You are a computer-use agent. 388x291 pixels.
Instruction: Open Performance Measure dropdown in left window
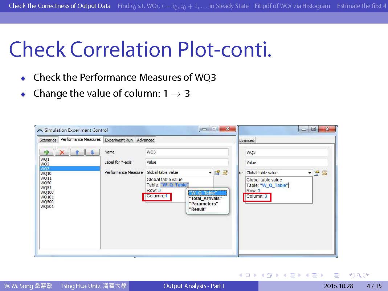click(210, 173)
